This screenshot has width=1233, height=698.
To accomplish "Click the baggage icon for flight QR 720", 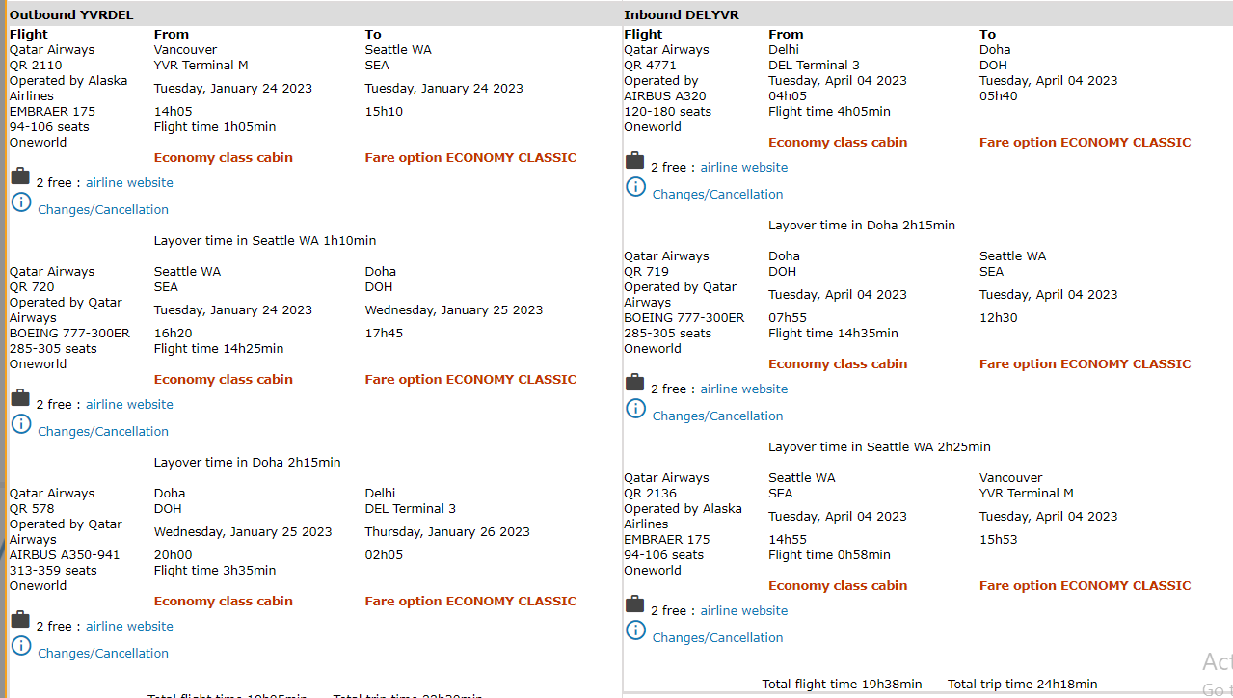I will [20, 398].
